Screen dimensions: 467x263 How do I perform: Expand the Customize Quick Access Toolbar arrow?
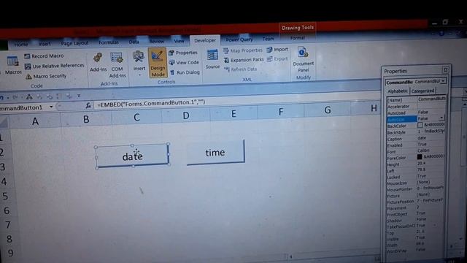tap(79, 96)
